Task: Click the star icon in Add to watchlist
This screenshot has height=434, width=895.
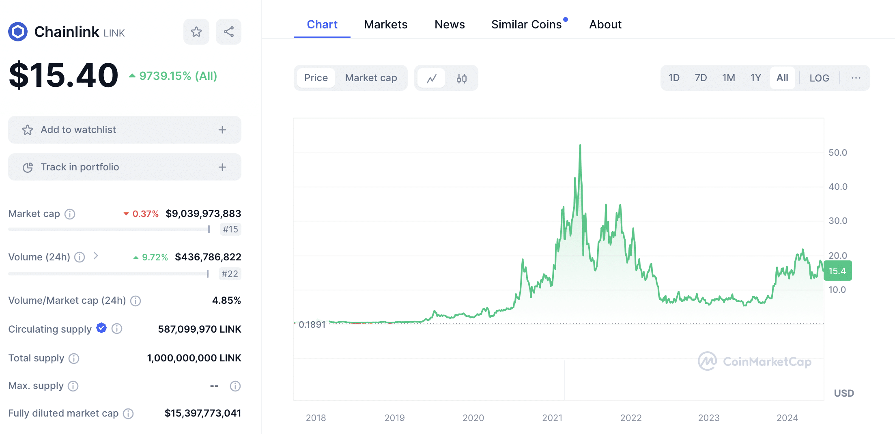Action: pos(28,130)
